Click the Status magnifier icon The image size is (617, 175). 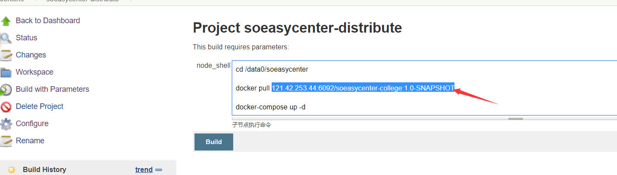[x=6, y=38]
